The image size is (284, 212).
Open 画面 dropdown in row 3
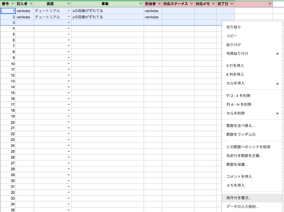(69, 23)
